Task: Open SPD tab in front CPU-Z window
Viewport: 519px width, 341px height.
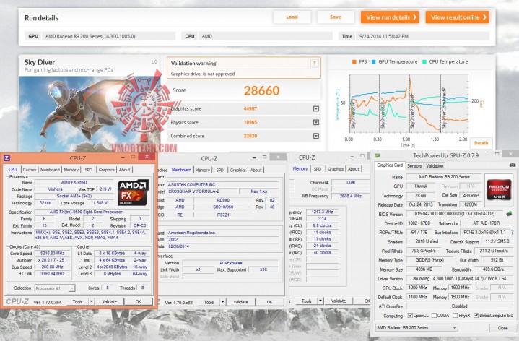Action: pos(88,170)
